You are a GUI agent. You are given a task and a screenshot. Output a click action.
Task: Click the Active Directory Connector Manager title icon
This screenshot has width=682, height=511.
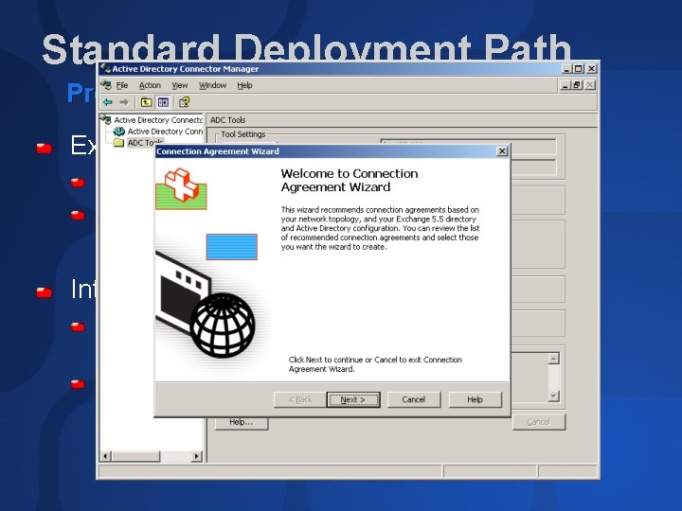(105, 68)
